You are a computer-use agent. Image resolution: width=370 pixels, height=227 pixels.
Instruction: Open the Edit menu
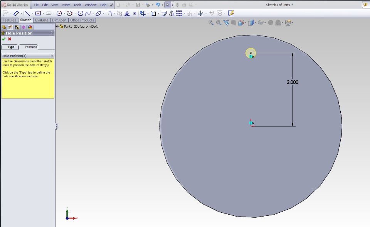pos(45,5)
